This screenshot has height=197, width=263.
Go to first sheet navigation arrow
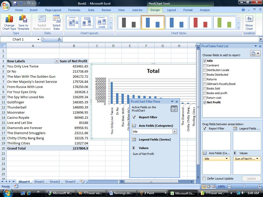(x=2, y=181)
